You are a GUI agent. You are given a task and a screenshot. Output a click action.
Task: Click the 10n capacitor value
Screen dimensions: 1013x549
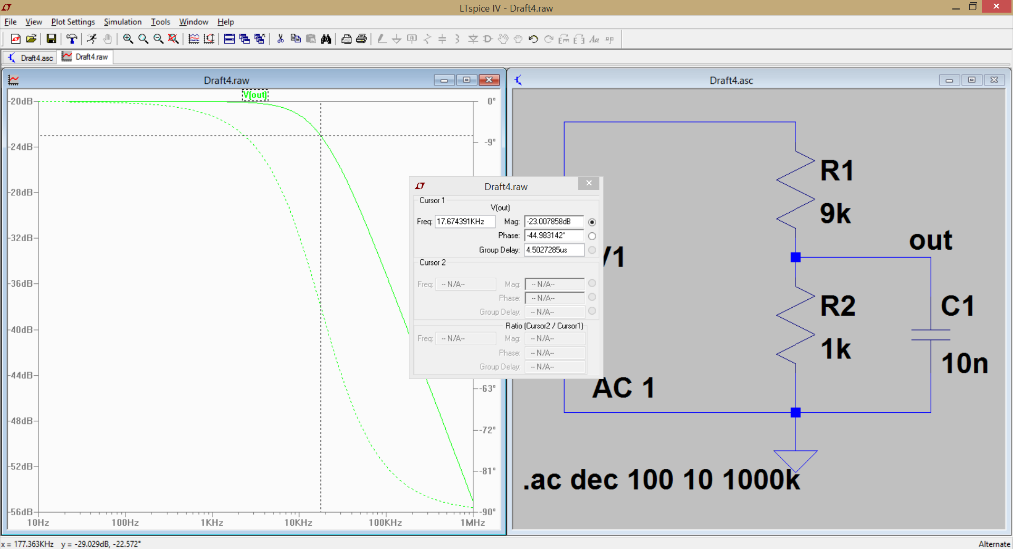pos(964,363)
